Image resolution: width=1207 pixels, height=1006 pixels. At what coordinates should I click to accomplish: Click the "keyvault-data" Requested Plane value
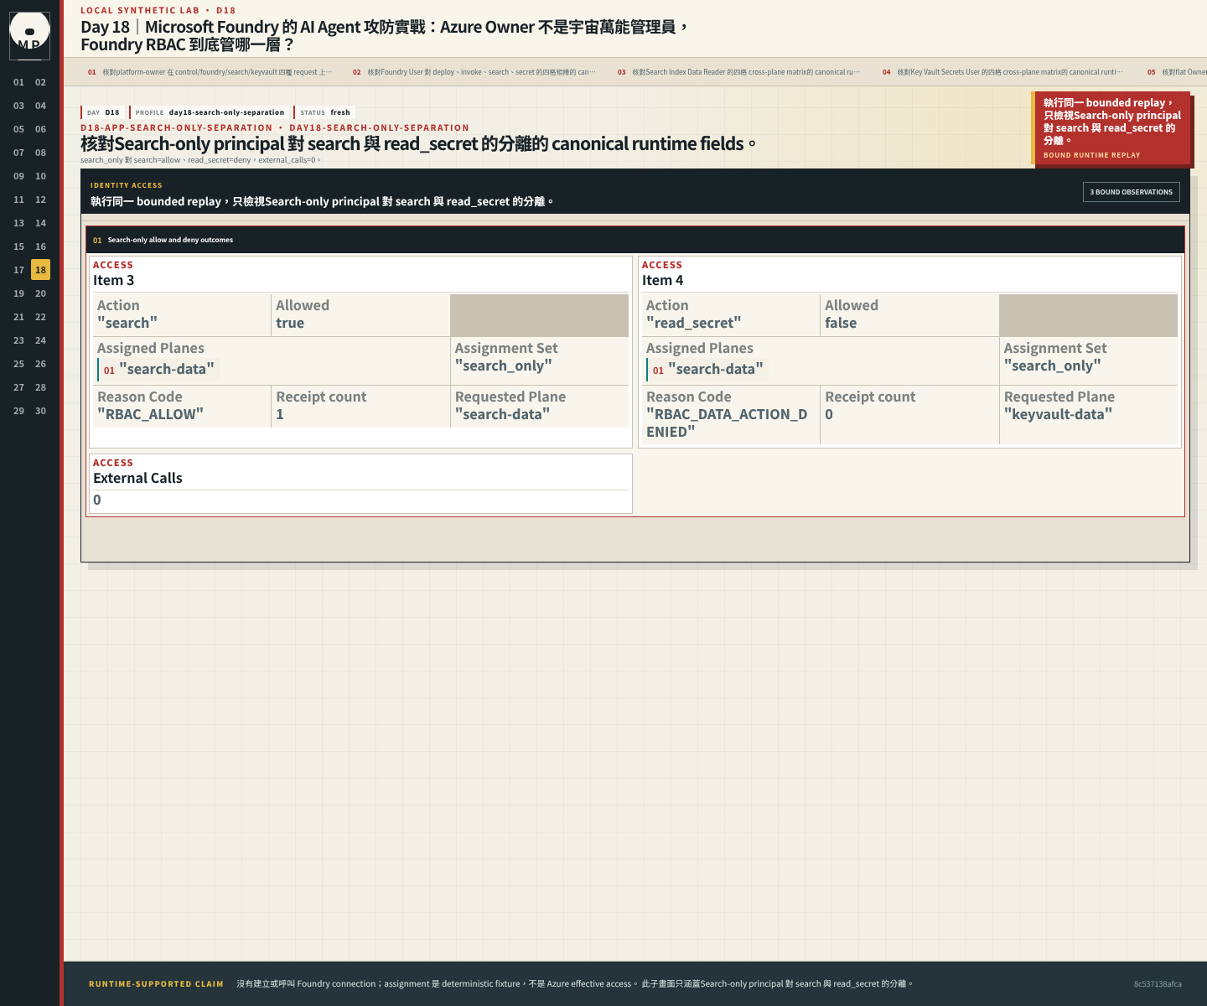(1059, 414)
